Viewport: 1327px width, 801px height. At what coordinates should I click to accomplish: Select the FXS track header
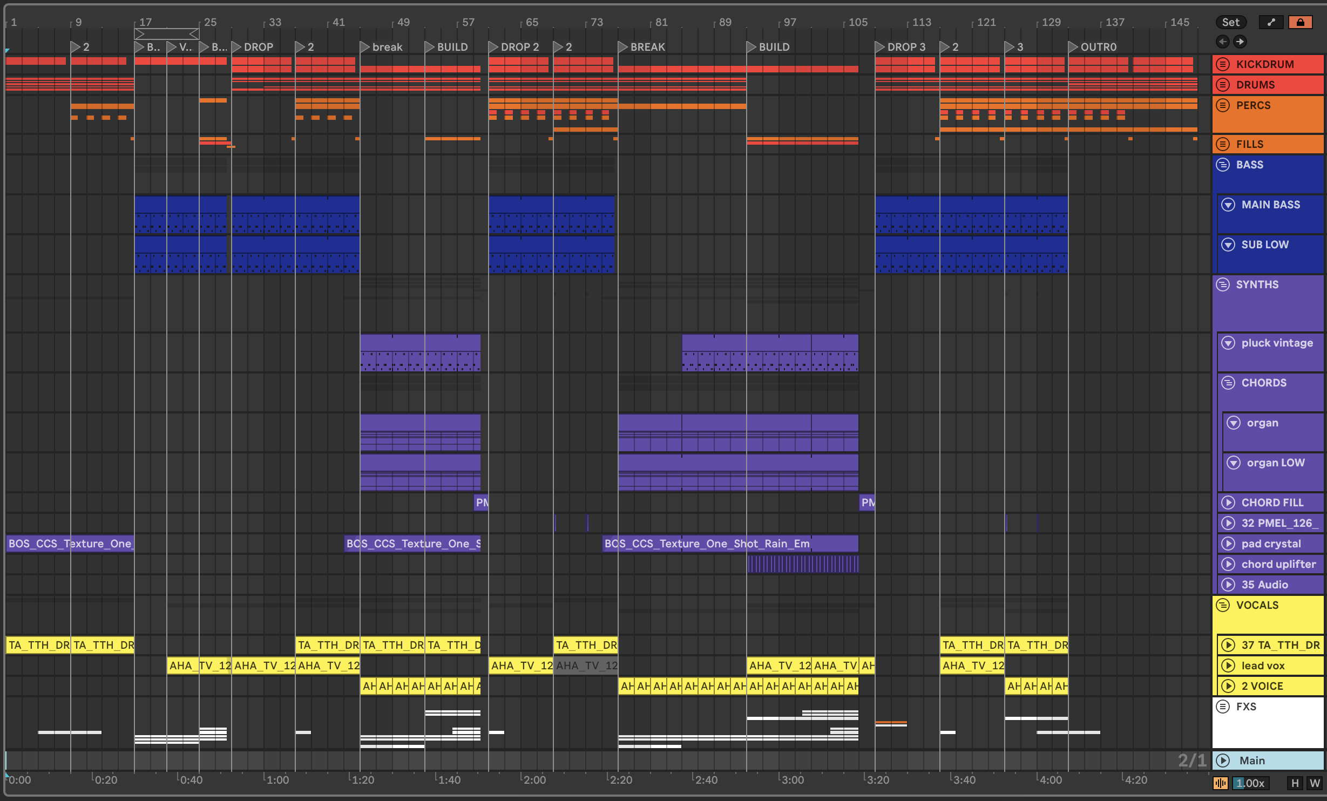1268,722
